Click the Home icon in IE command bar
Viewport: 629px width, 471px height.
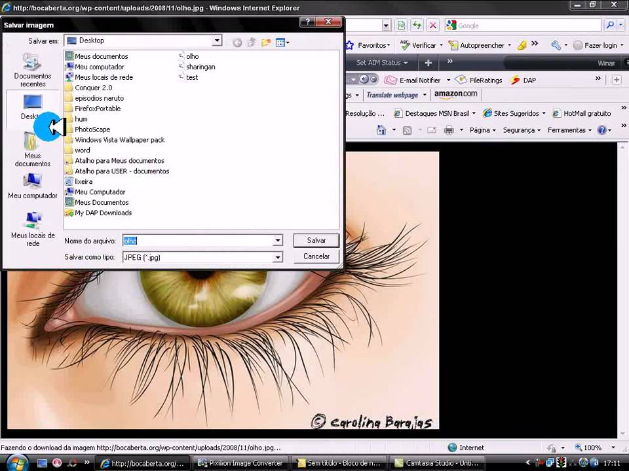coord(381,130)
